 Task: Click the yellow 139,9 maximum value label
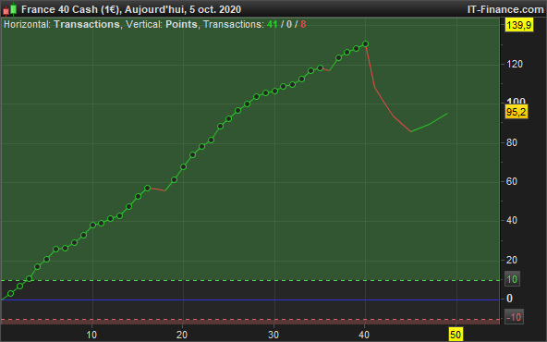(x=519, y=25)
